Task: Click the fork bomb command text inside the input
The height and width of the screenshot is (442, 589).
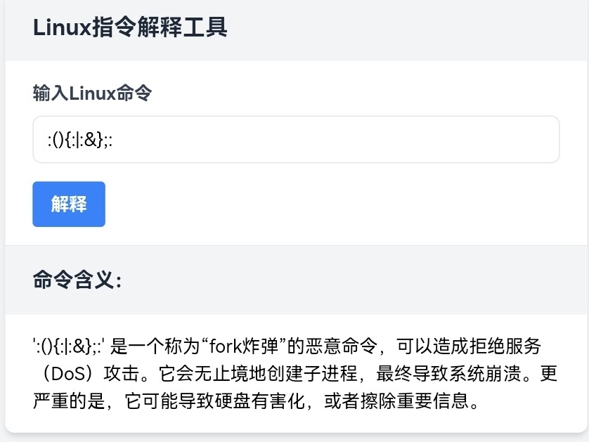Action: click(81, 139)
